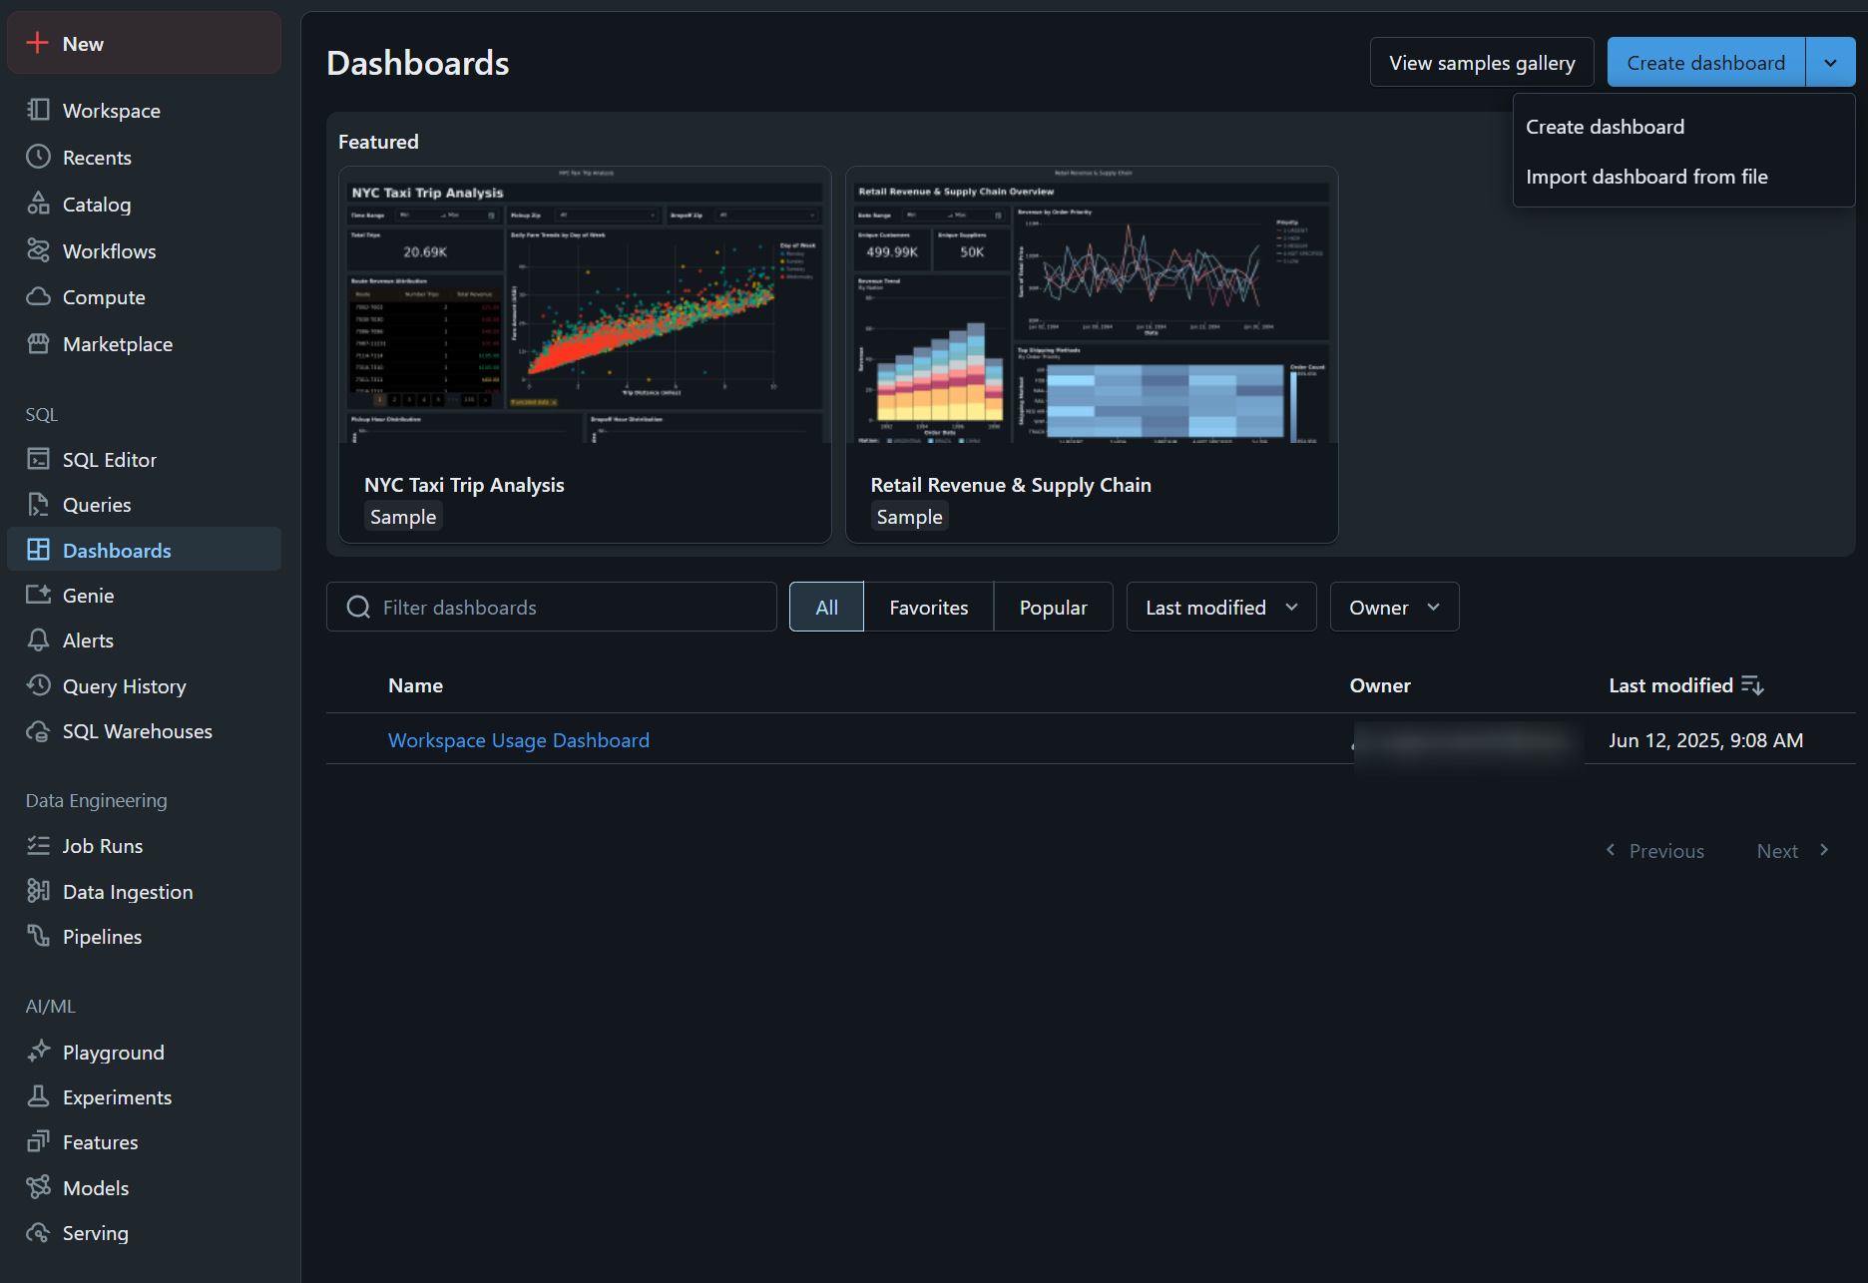Screen dimensions: 1868x1283
Task: Click the Marketplace store icon
Action: (38, 344)
